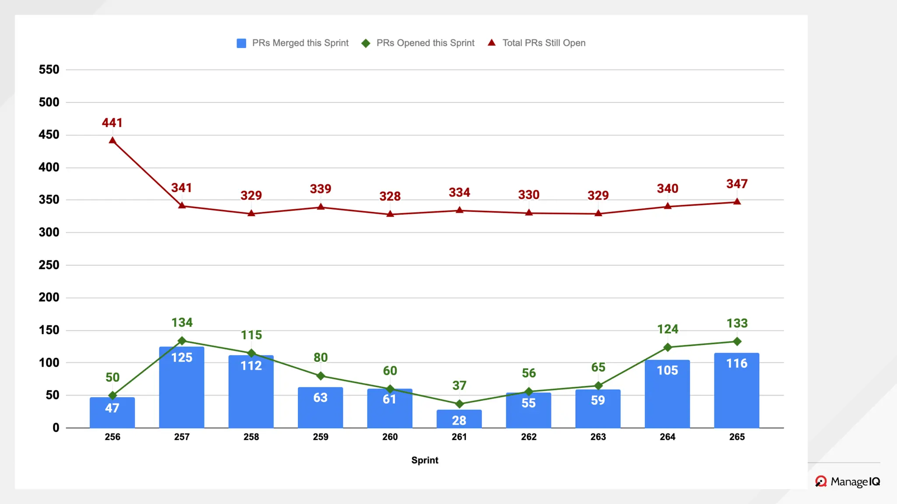Viewport: 897px width, 504px height.
Task: Click the green diamond legend marker
Action: (x=366, y=43)
